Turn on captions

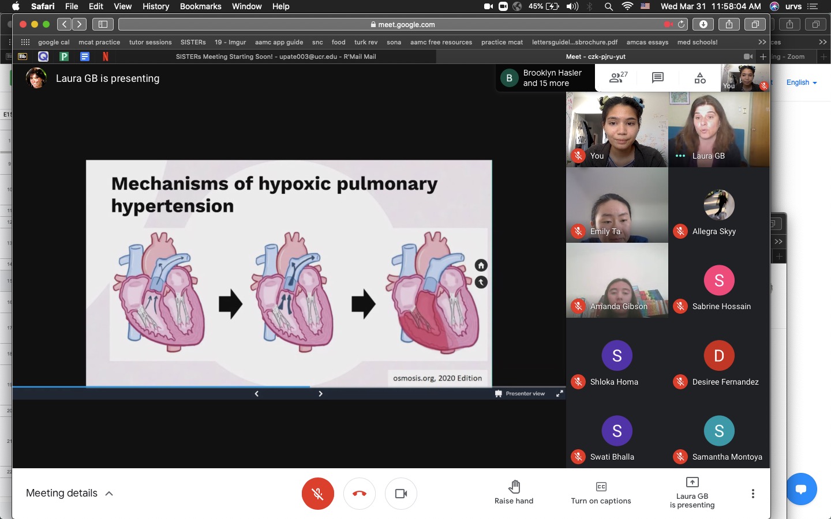tap(601, 493)
